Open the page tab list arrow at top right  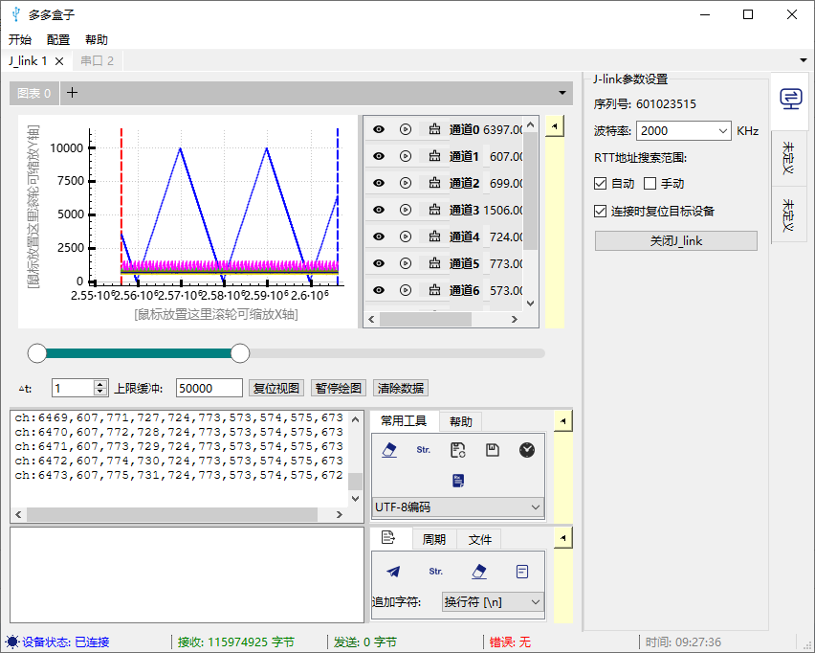(x=804, y=60)
